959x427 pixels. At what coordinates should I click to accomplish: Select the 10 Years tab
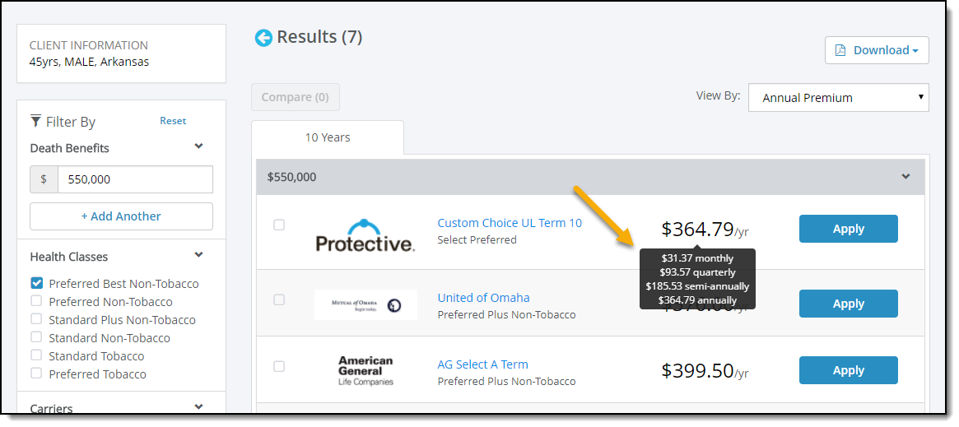pyautogui.click(x=327, y=137)
